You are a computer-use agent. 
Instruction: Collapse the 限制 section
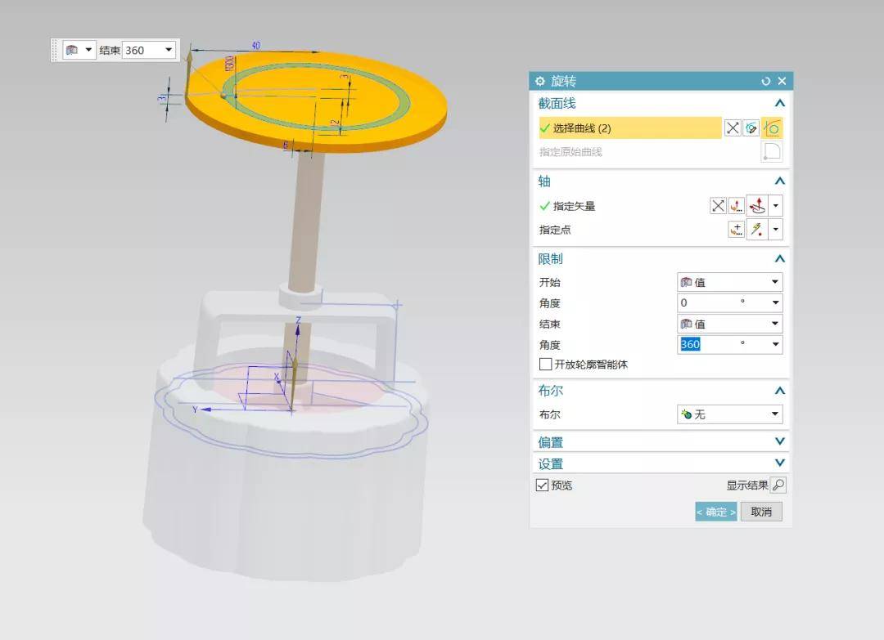780,258
